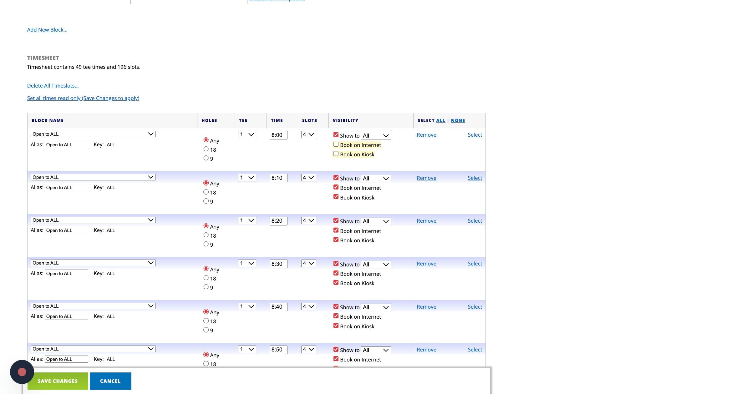
Task: Click the 8:50 time field
Action: (278, 350)
